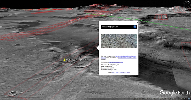Open the High Resolution Imaging Science Experiment link
This screenshot has width=191, height=100.
click(x=126, y=56)
